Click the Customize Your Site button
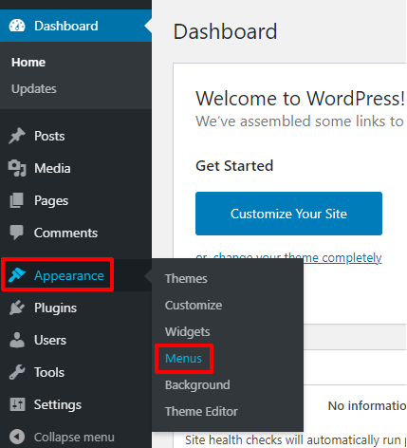The height and width of the screenshot is (448, 407). [288, 214]
